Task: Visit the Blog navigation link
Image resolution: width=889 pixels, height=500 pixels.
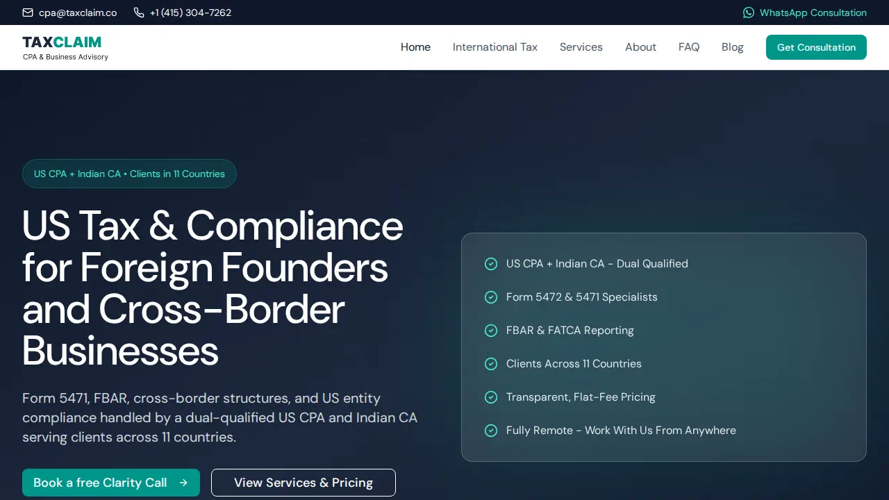Action: point(733,47)
